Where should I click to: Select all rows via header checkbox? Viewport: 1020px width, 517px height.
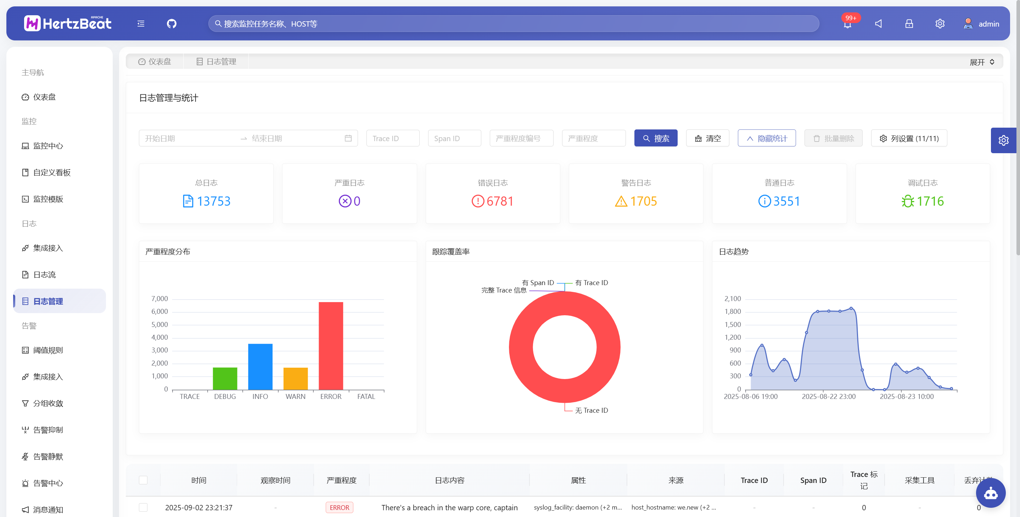coord(143,480)
